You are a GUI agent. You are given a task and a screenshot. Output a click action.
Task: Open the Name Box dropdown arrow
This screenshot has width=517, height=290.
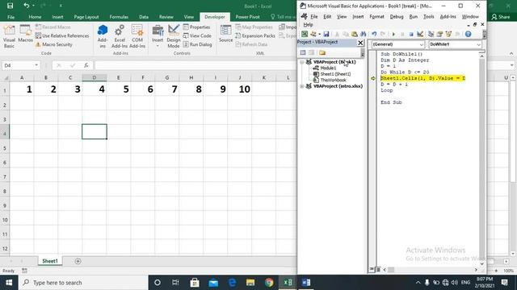36,65
